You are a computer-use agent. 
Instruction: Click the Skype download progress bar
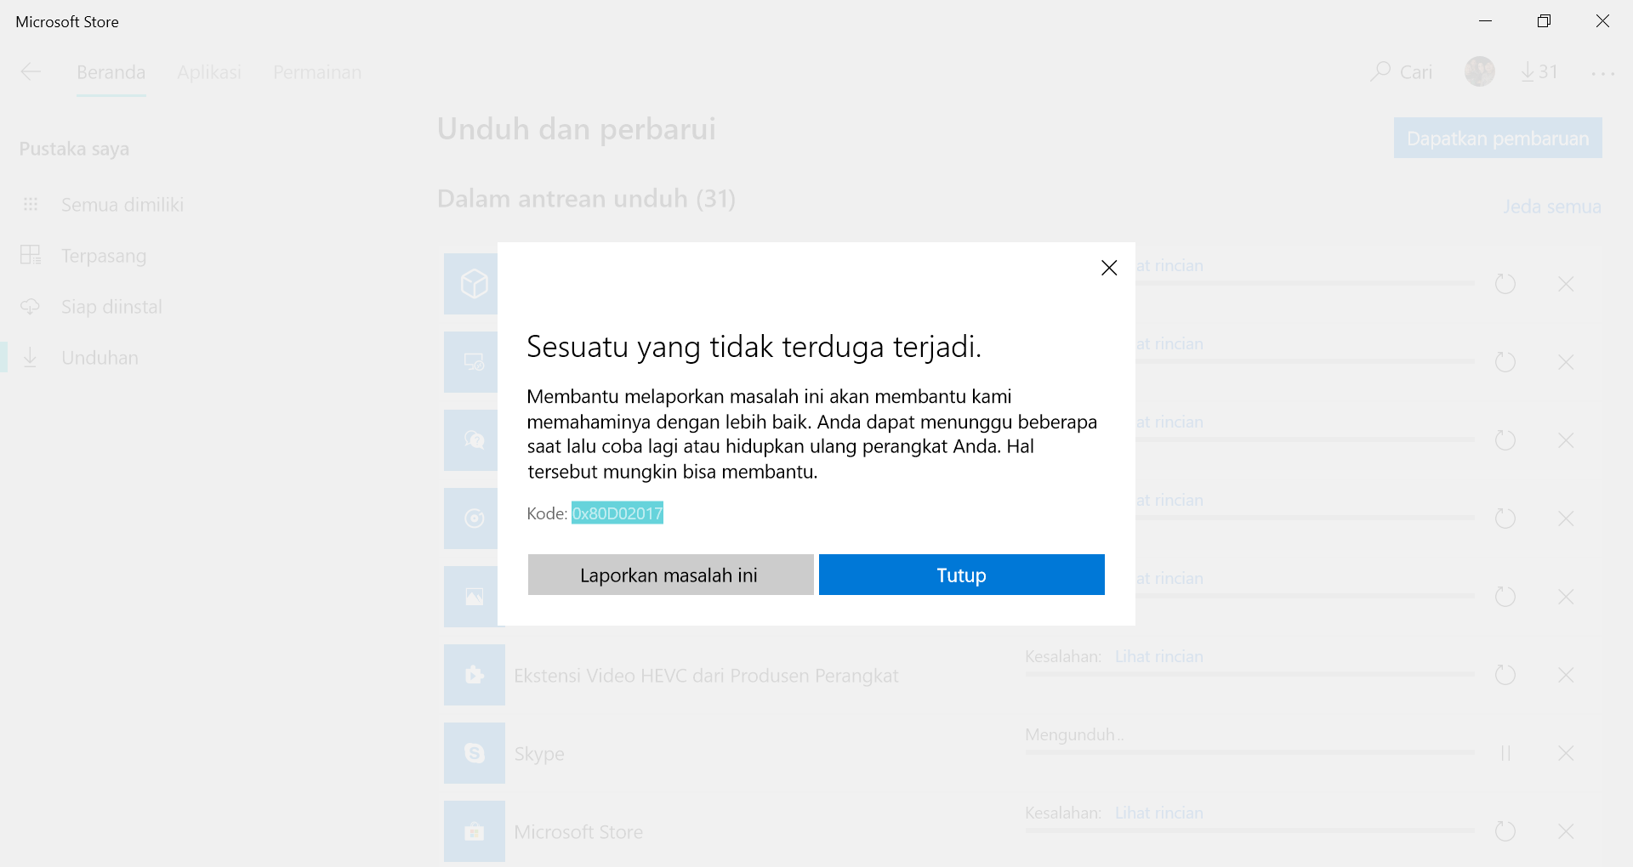(1249, 752)
